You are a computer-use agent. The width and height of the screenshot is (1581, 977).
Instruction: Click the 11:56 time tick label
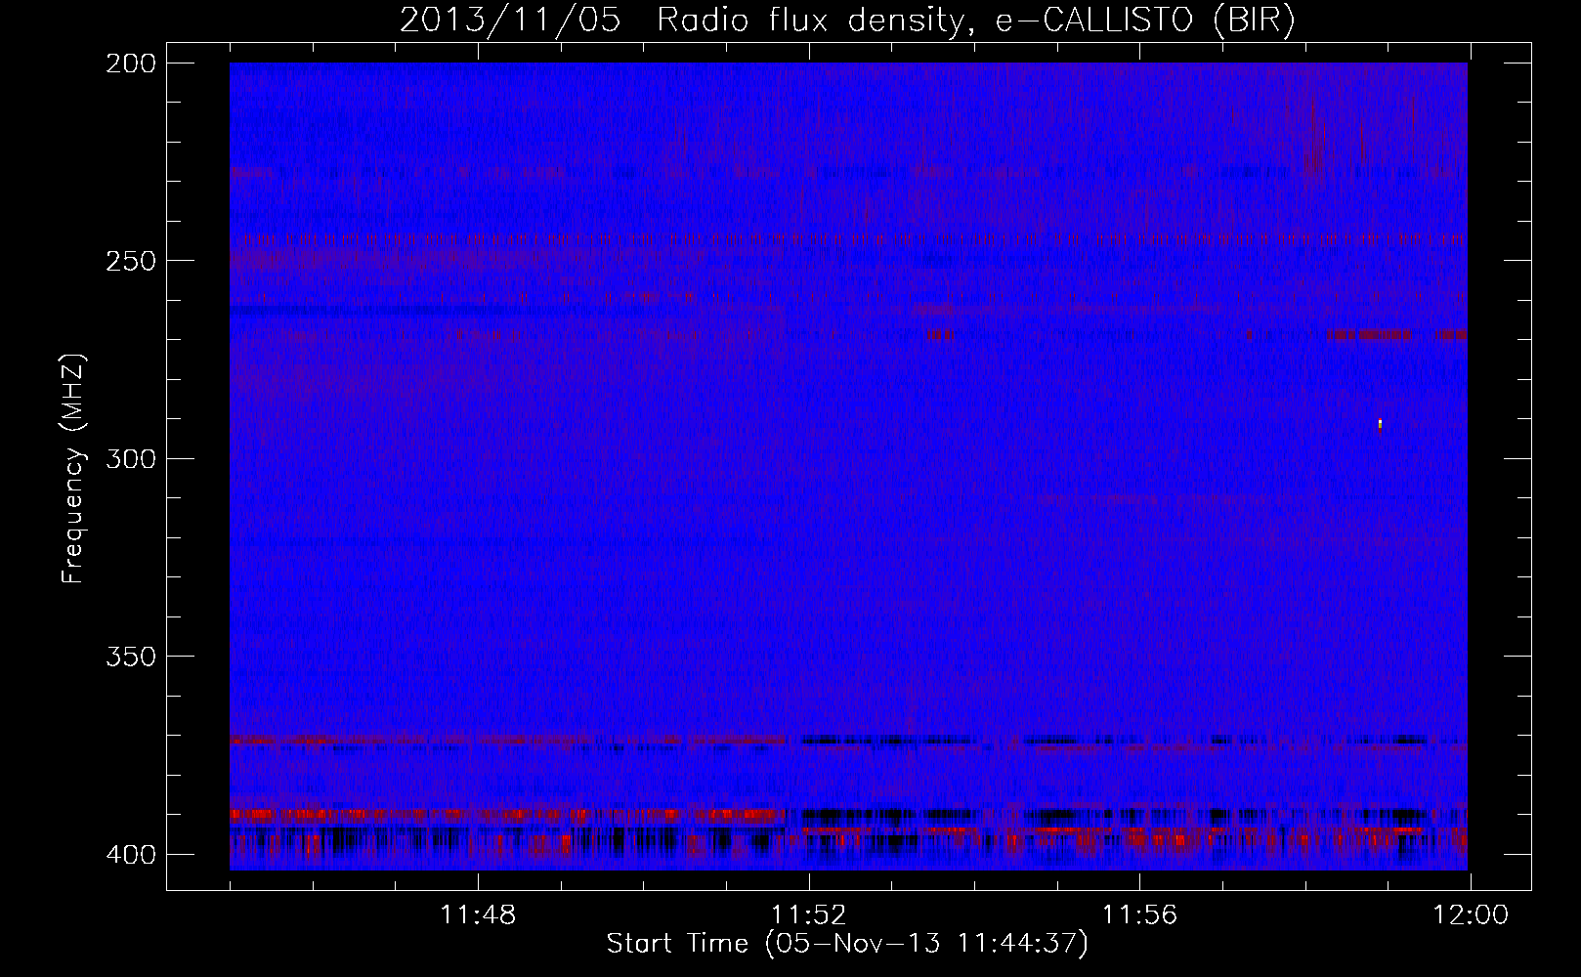point(1139,915)
